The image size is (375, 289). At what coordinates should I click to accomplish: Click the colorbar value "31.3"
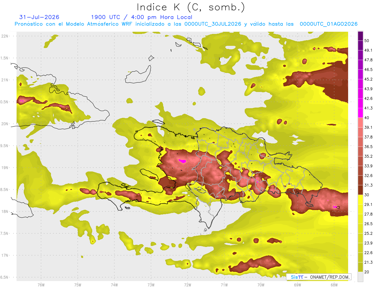(x=368, y=185)
